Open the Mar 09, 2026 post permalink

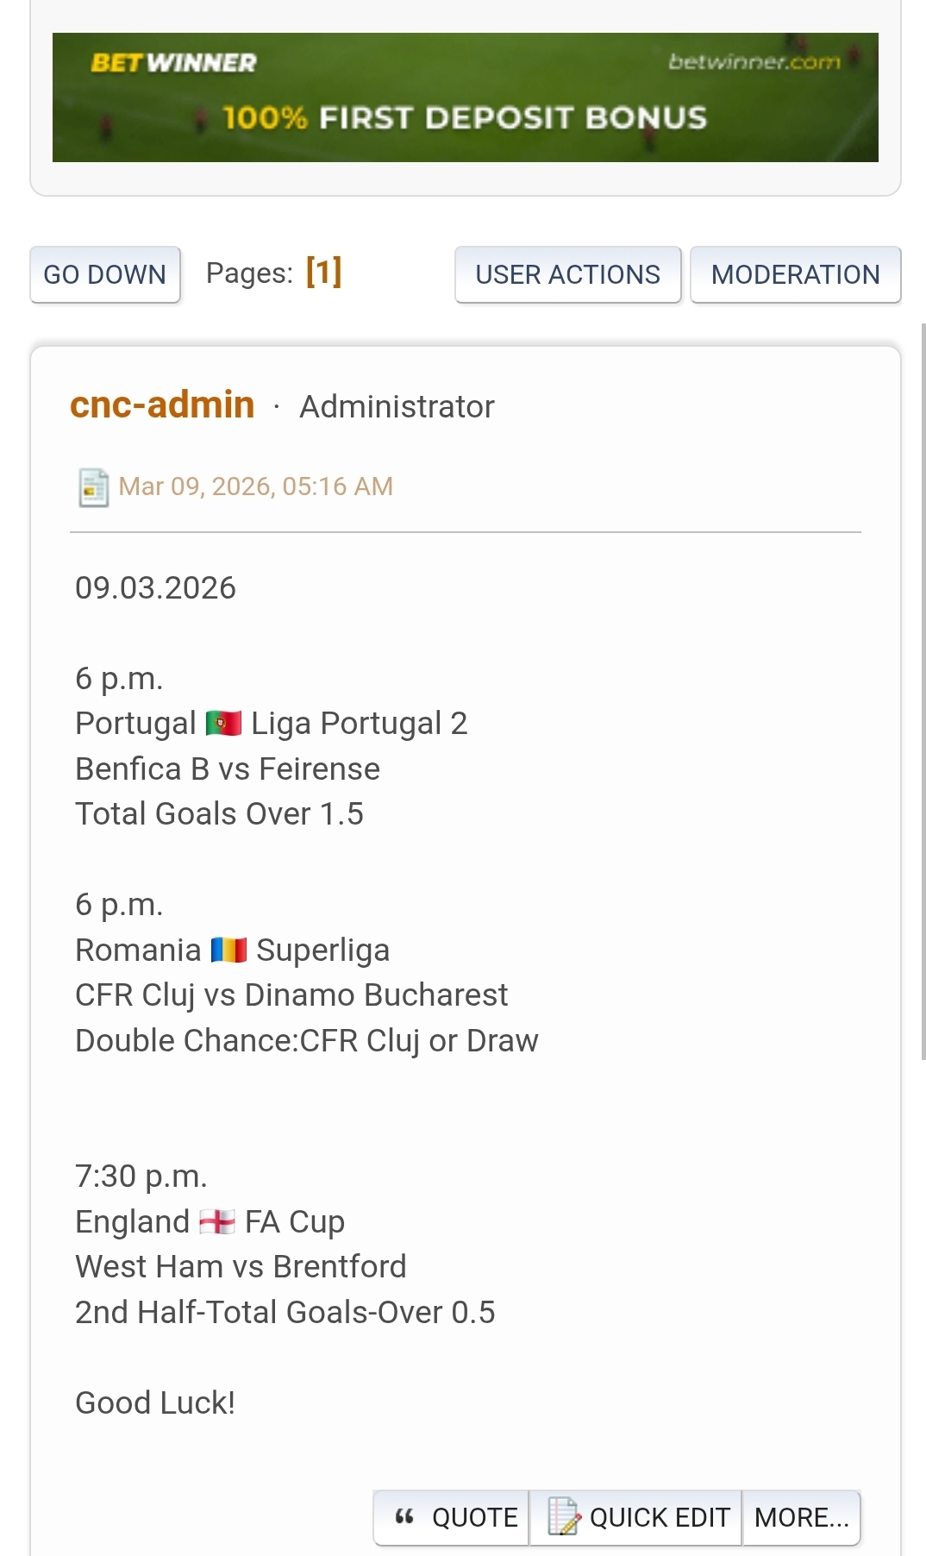255,486
